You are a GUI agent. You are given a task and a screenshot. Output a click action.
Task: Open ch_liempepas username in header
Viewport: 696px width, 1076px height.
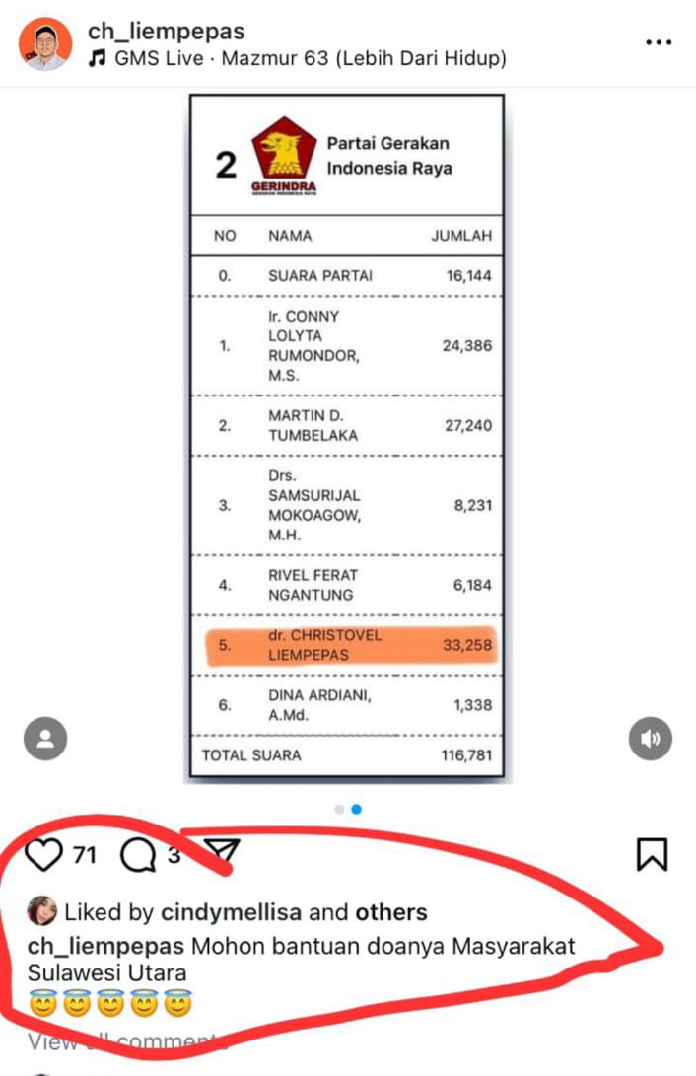(166, 31)
